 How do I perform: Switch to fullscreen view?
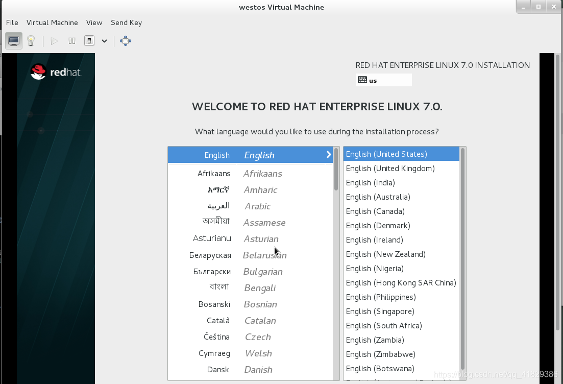point(126,41)
